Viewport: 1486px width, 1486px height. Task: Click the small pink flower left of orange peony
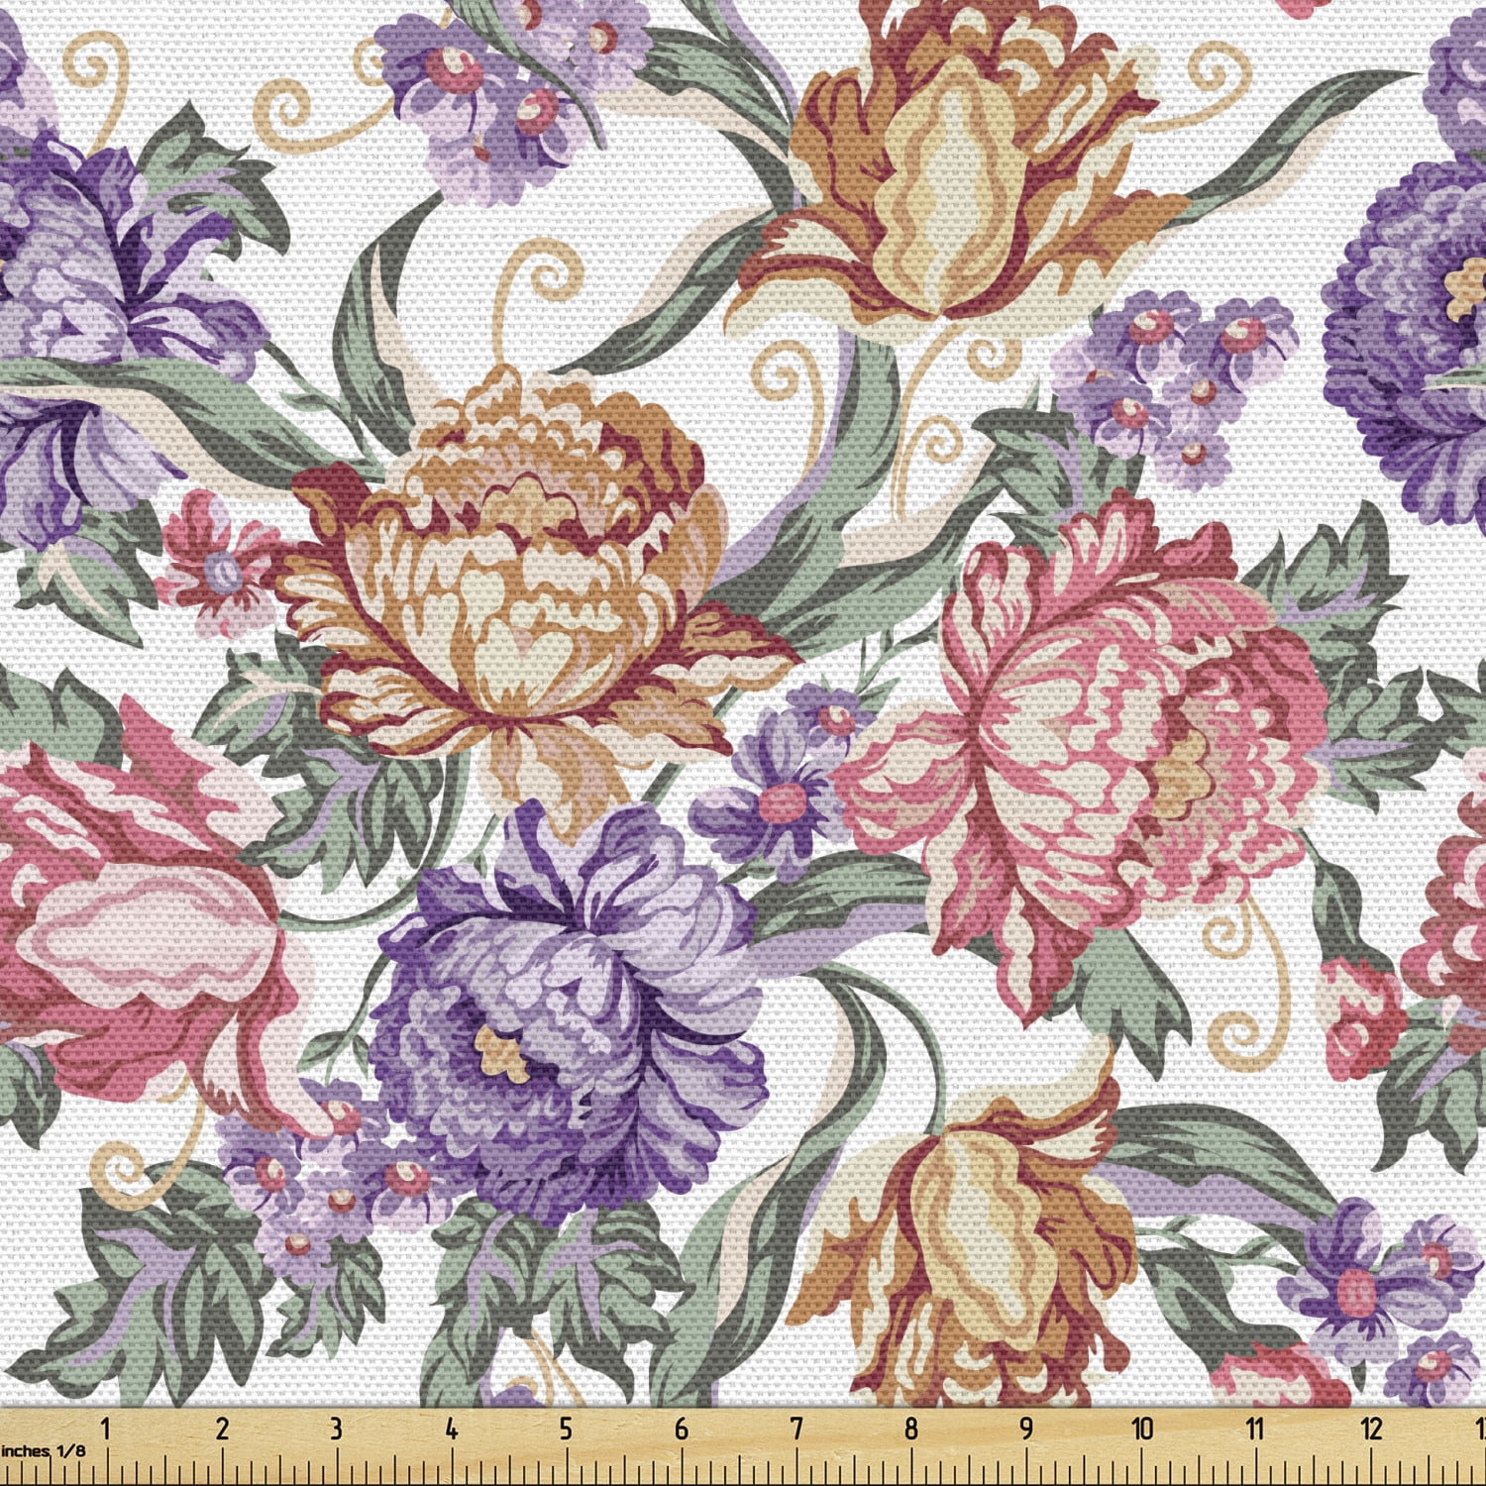[213, 565]
